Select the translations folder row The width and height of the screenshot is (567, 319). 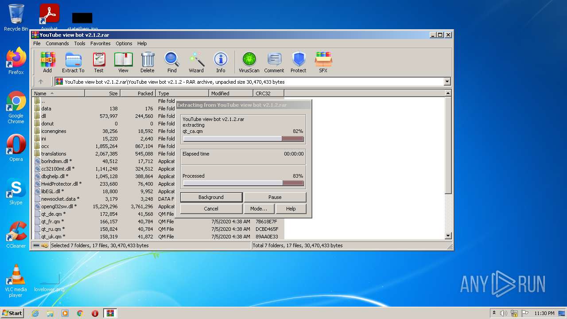(x=104, y=154)
